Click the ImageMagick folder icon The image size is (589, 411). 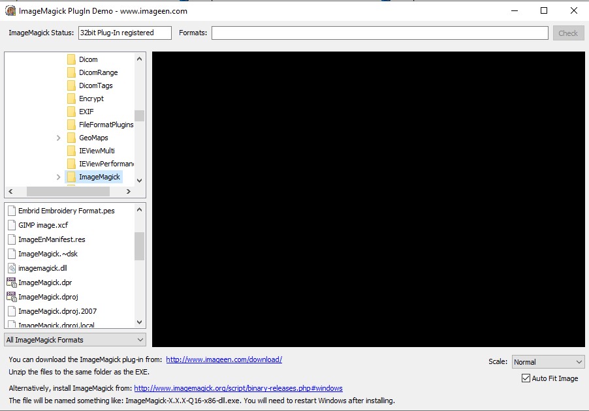(71, 177)
